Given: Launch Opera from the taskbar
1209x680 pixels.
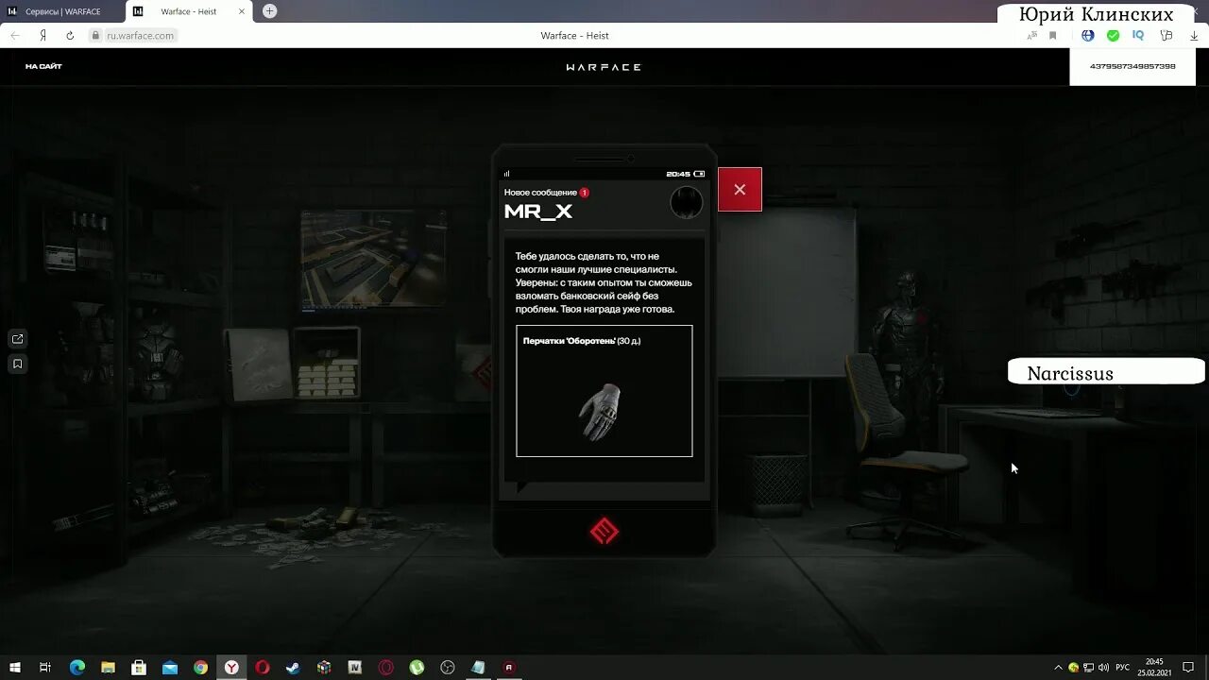Looking at the screenshot, I should click(x=263, y=668).
